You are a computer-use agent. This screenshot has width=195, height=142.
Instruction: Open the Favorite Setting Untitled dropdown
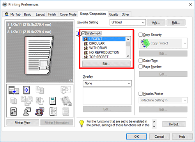pyautogui.click(x=128, y=22)
